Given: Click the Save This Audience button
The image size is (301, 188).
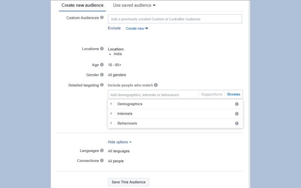Looking at the screenshot, I should pos(128,182).
